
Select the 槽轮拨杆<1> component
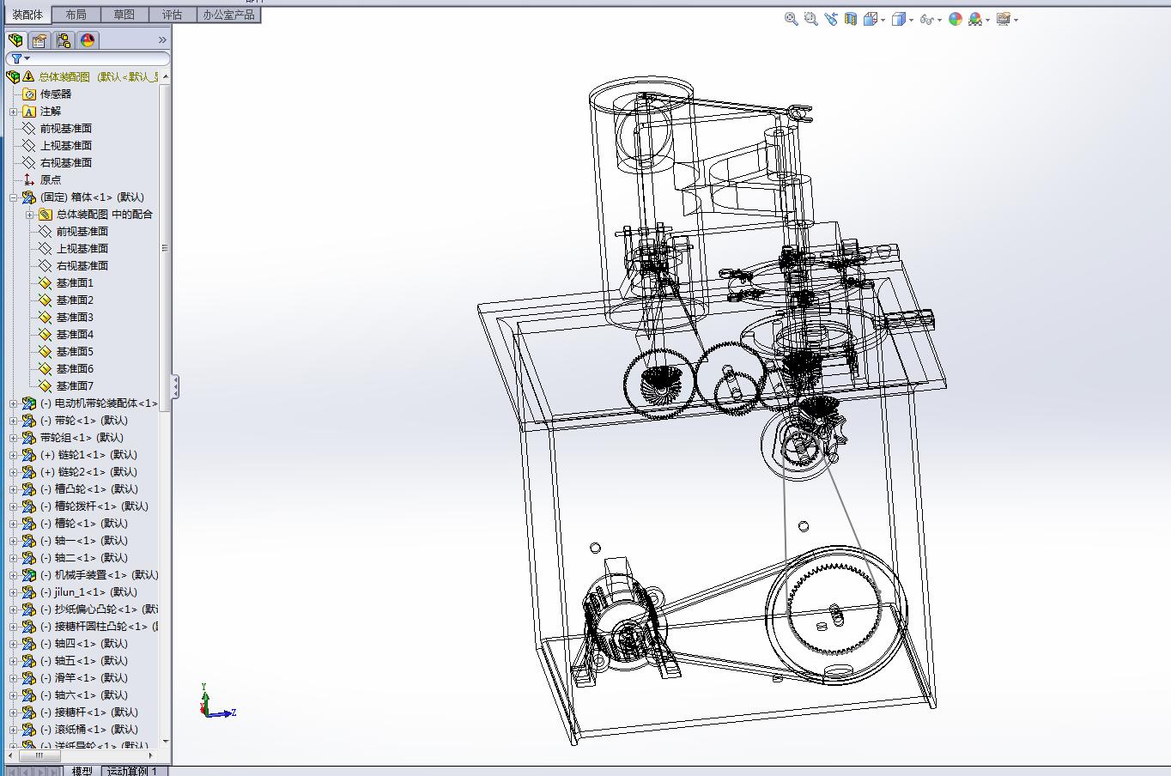(x=94, y=506)
